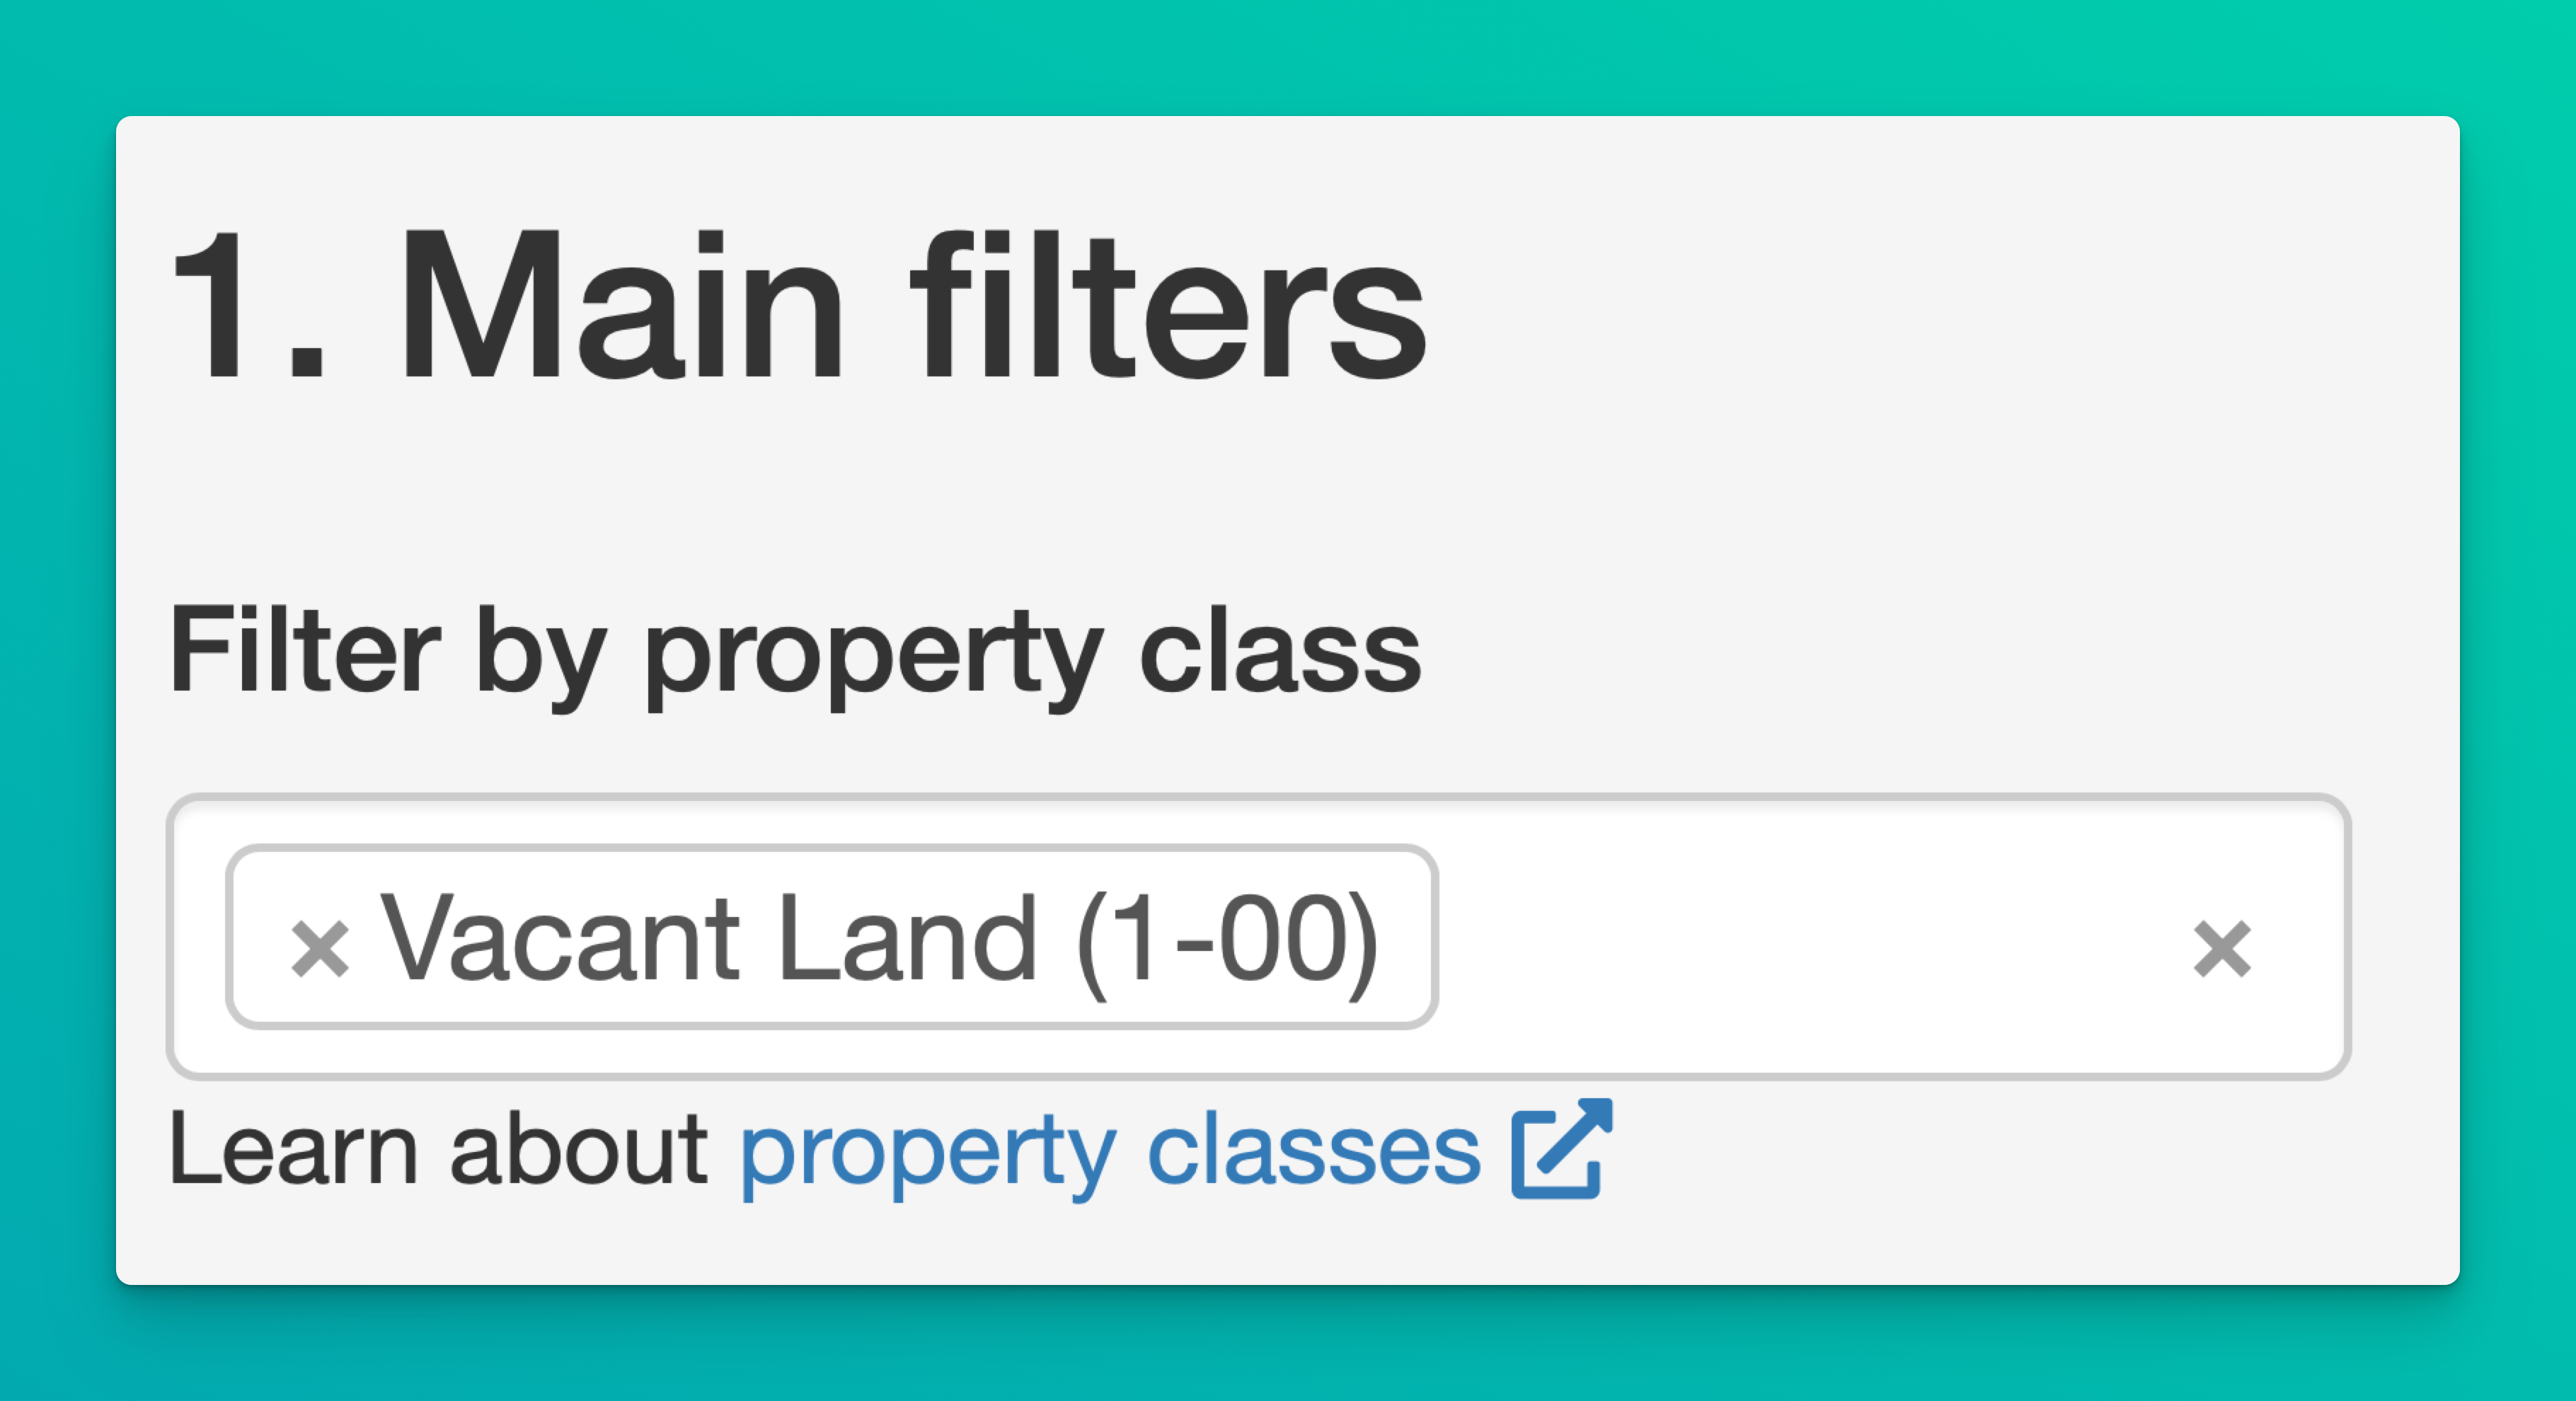Click the word "Main" in the heading

coord(622,307)
